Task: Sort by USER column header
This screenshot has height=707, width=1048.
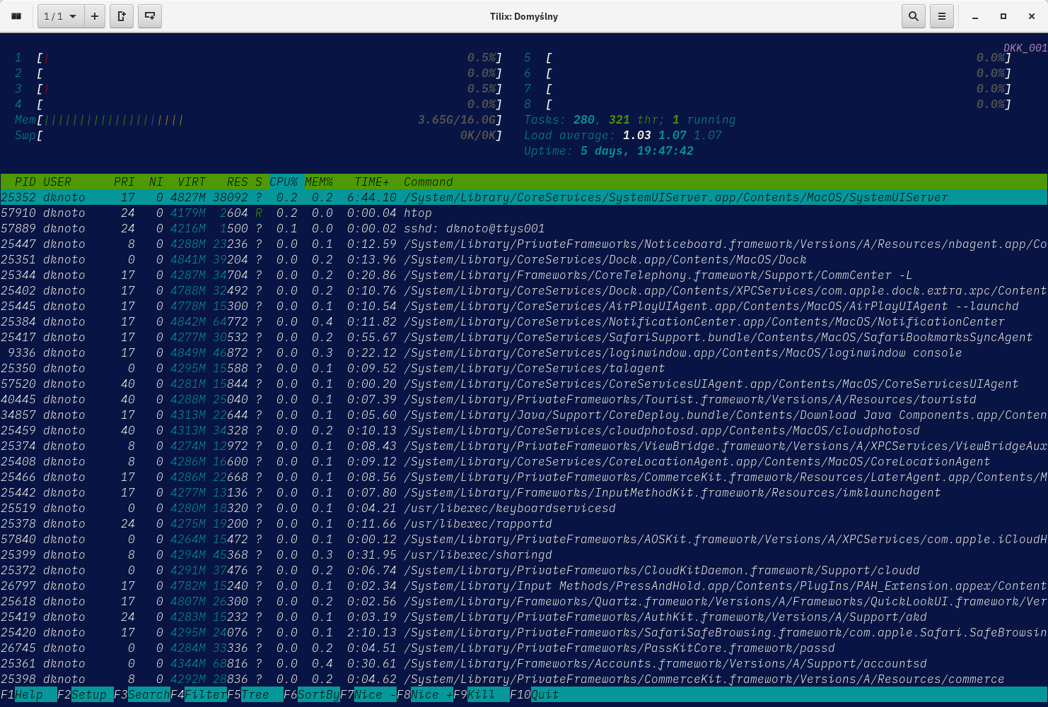Action: (x=57, y=182)
